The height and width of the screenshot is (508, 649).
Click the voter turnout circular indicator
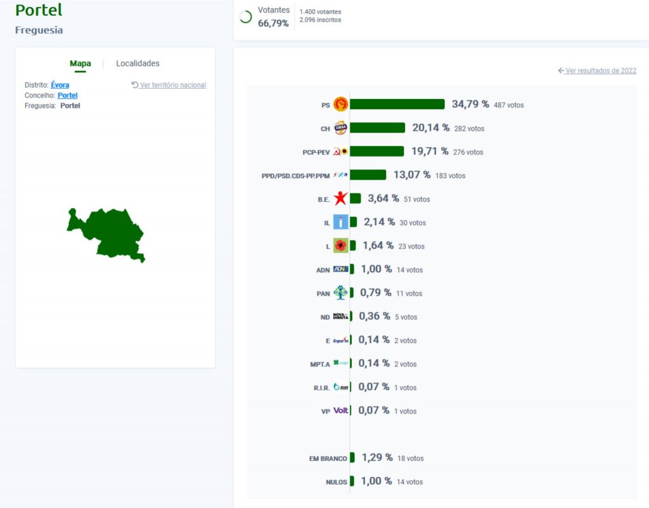[x=246, y=17]
